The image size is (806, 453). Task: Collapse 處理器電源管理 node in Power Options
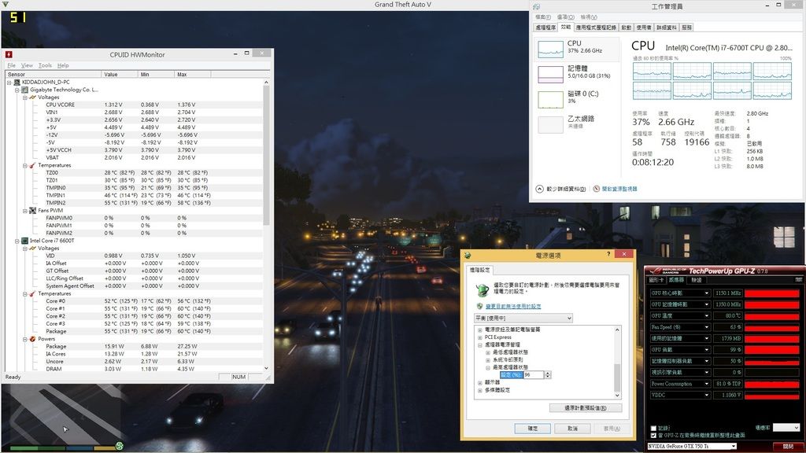(480, 345)
